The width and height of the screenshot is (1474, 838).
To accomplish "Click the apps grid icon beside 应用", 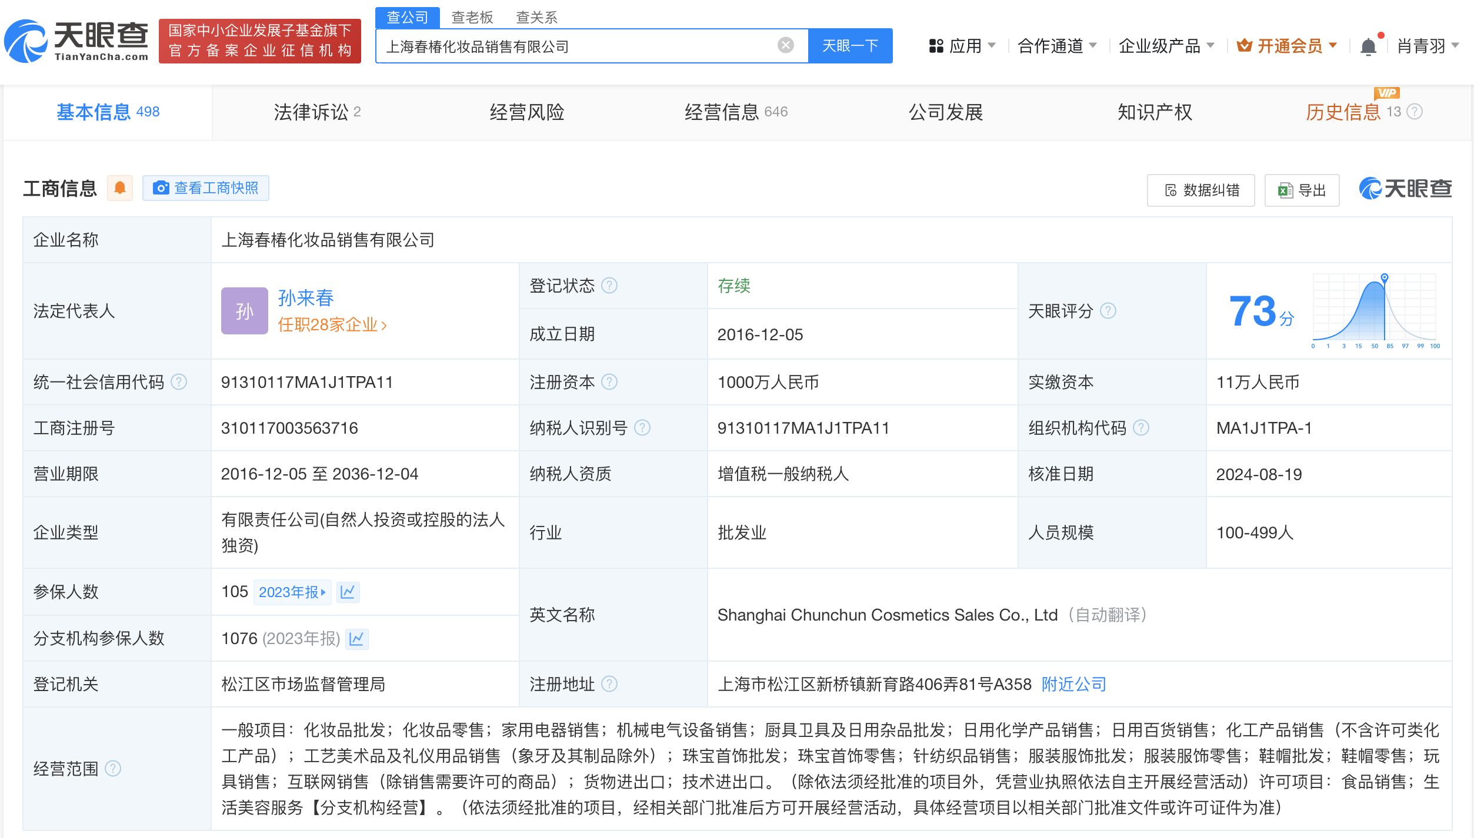I will 936,45.
